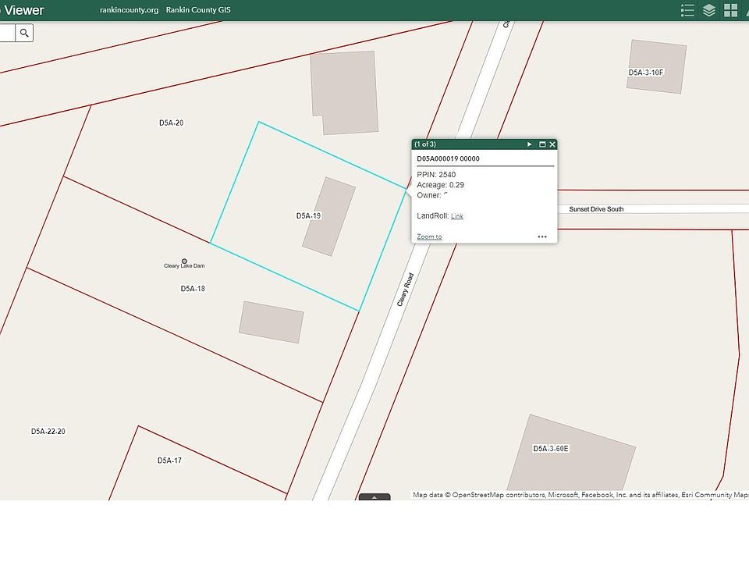
Task: Open the Layer List icon
Action: pyautogui.click(x=708, y=10)
